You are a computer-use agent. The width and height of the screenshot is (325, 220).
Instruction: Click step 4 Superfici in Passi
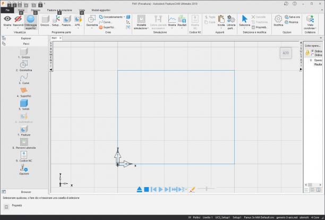coord(24,92)
